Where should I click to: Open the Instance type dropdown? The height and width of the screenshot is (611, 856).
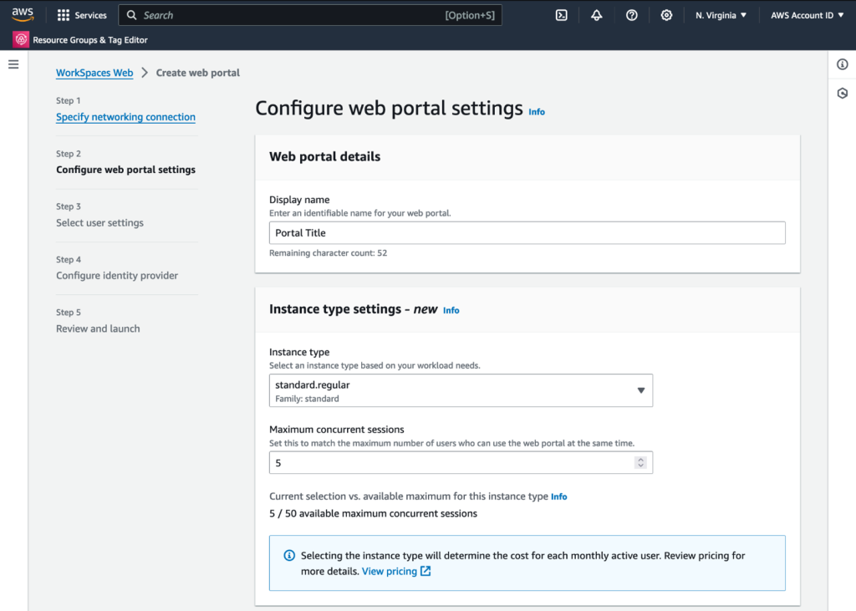coord(641,390)
